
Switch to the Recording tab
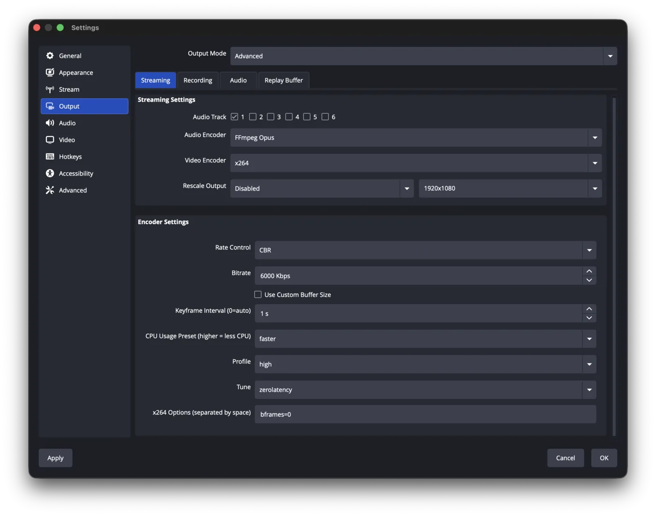point(198,81)
